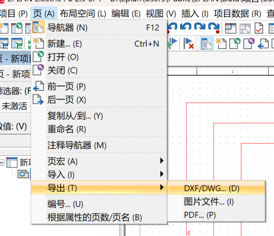Select the project node icon in tree
274x236 pixels.
[x=12, y=163]
